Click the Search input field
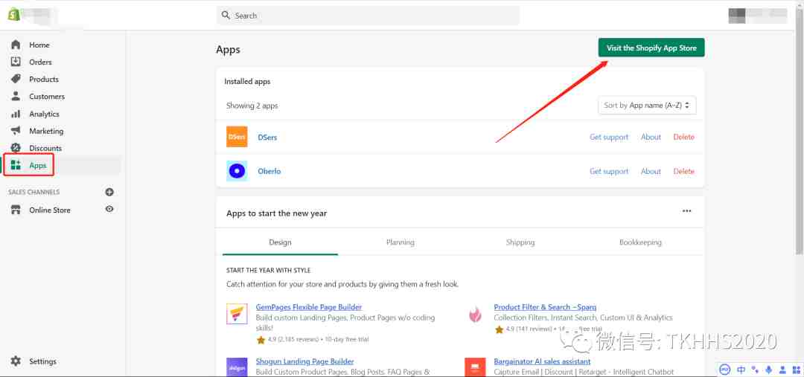The image size is (804, 377). coord(368,16)
